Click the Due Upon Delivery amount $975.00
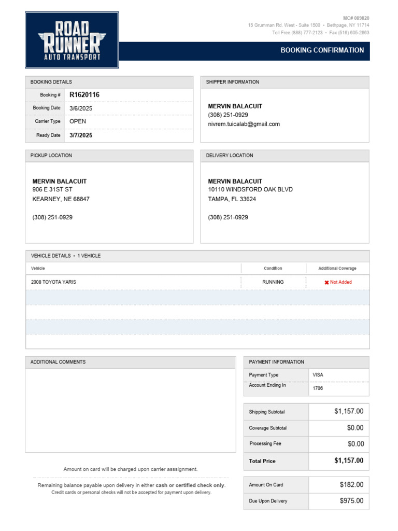 point(351,501)
